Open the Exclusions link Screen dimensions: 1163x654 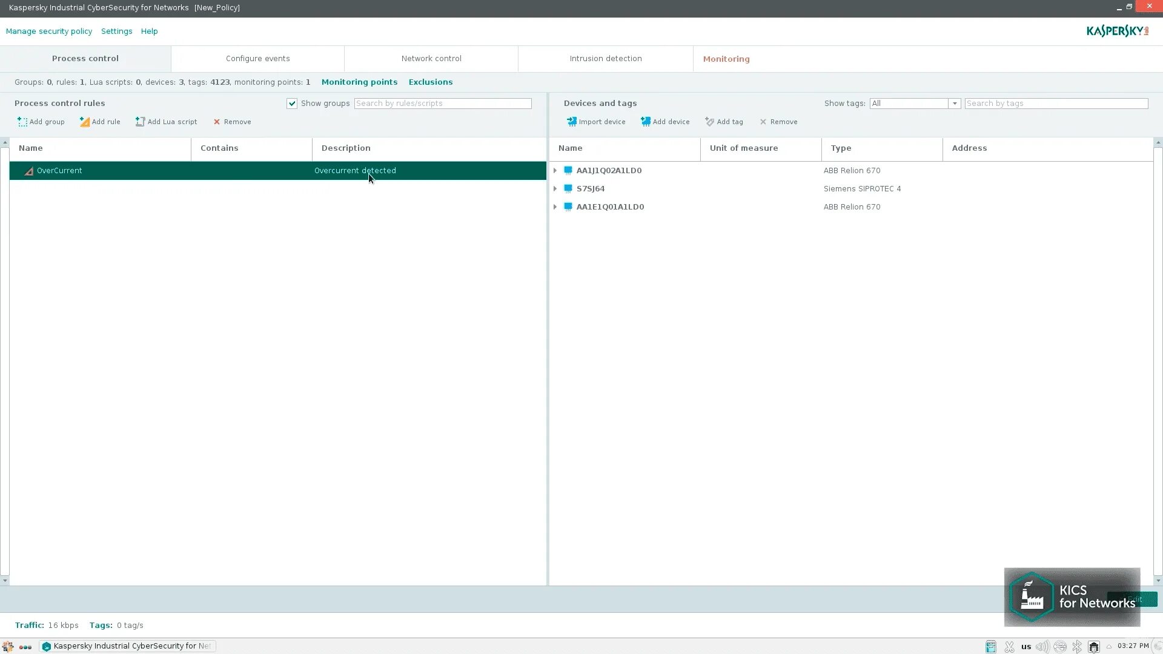click(431, 82)
